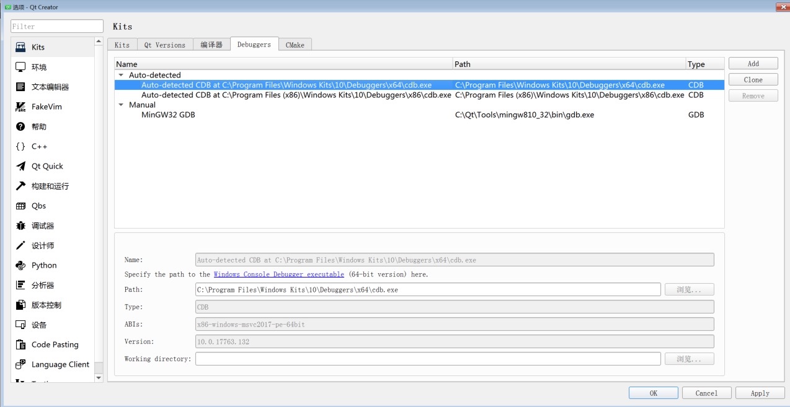Screen dimensions: 790x407
Task: Open Qt Quick settings icon
Action: click(x=20, y=166)
